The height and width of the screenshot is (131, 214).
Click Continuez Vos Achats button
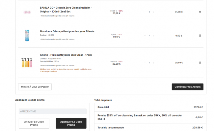click(x=188, y=87)
